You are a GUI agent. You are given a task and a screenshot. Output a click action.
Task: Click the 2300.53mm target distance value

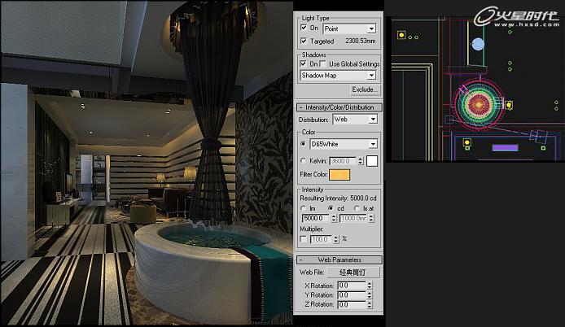pyautogui.click(x=361, y=41)
